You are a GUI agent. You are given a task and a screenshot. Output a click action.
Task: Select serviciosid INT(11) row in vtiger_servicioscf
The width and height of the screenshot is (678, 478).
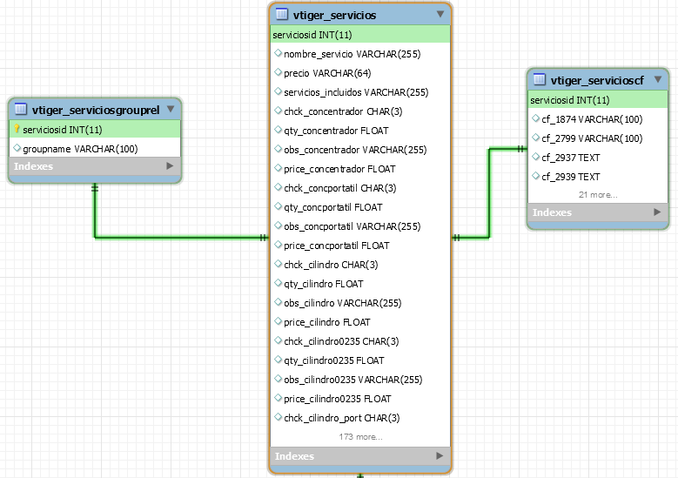pos(598,100)
